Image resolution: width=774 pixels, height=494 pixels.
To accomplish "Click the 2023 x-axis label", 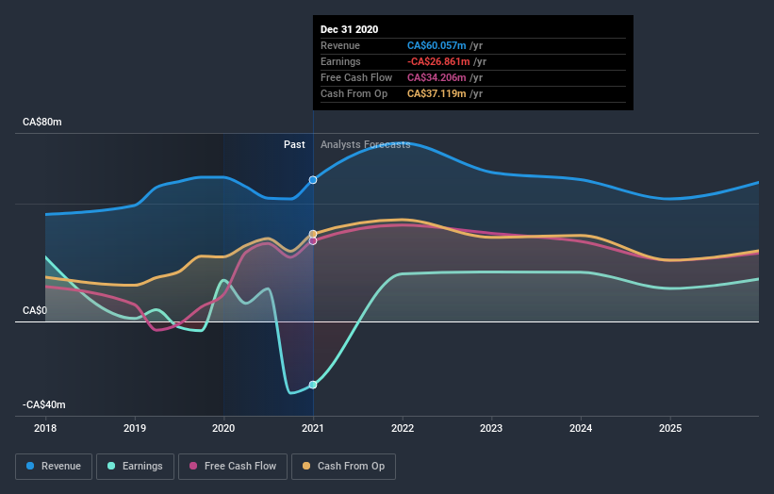I will pyautogui.click(x=491, y=428).
